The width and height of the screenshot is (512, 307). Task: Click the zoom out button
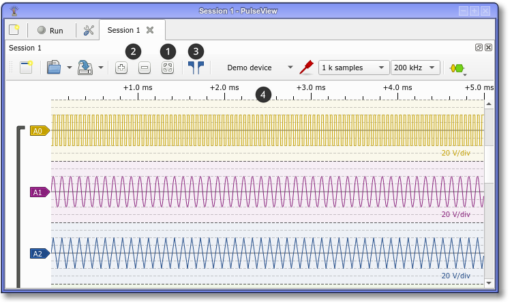[145, 68]
